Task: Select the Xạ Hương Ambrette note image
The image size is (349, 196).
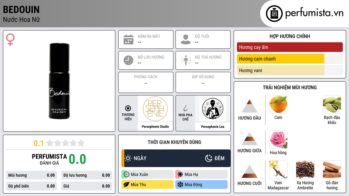Action: 305,169
